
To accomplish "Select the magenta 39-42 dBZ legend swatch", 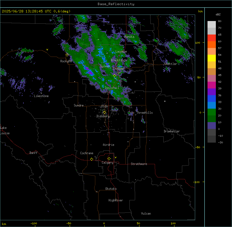I will tap(212, 85).
